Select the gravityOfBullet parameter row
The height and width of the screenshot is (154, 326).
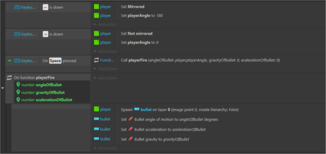point(52,92)
